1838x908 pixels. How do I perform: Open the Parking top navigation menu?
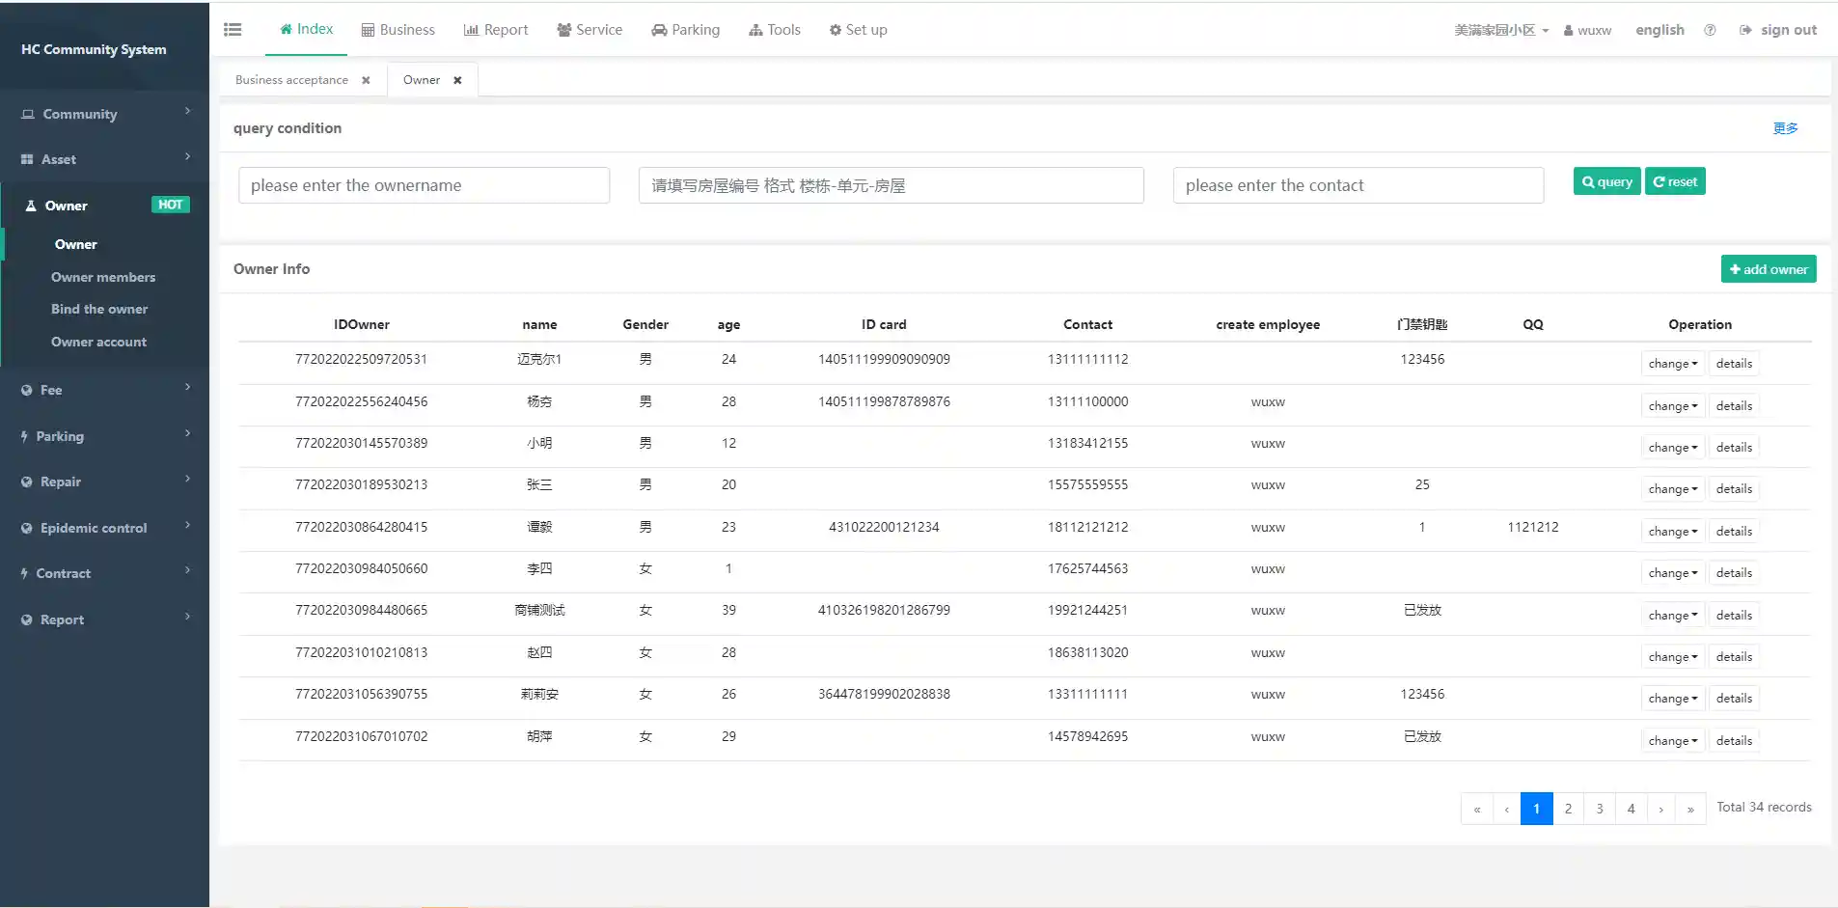click(685, 30)
